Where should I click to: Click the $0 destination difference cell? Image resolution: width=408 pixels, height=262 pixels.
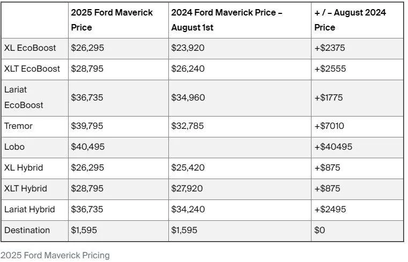click(320, 230)
